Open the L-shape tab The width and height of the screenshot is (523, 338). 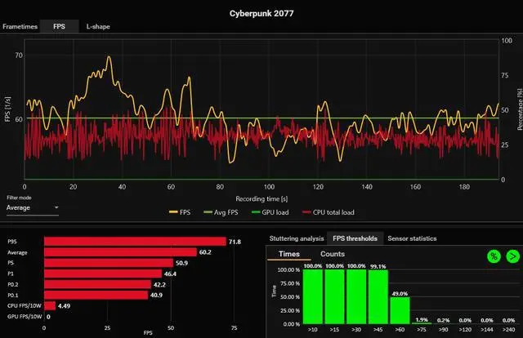[98, 26]
